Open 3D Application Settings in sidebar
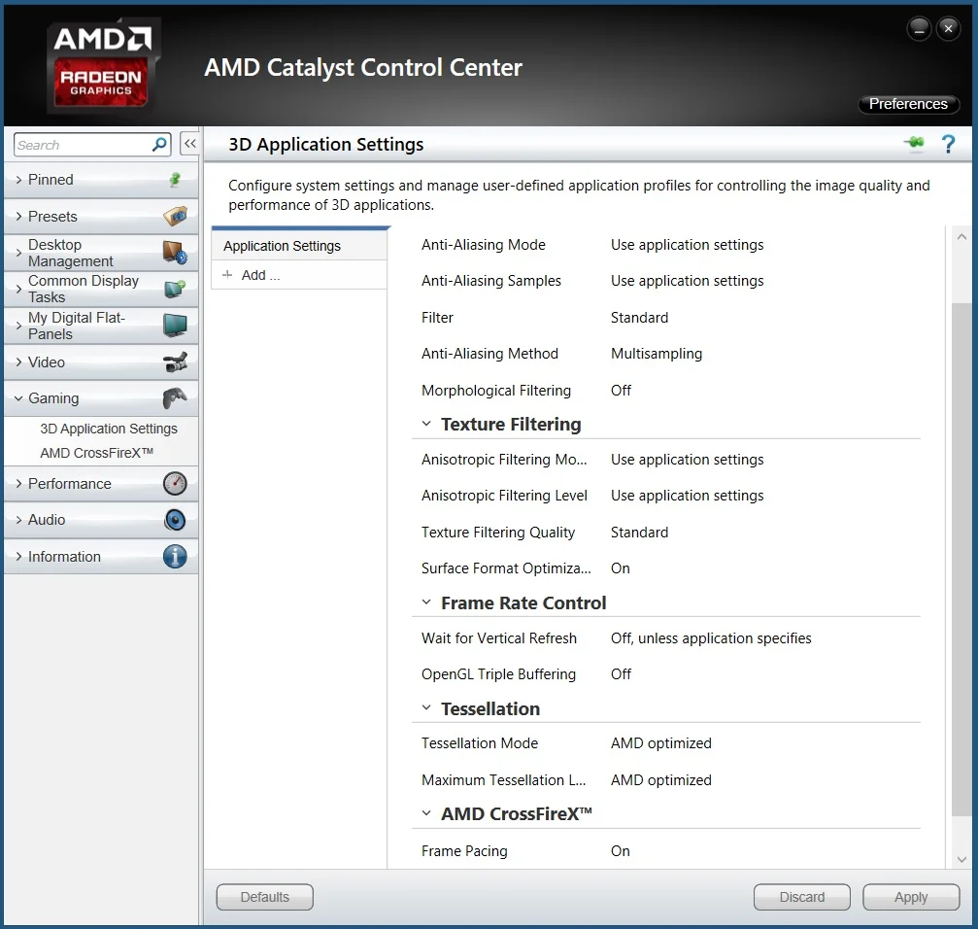This screenshot has height=929, width=978. point(109,429)
